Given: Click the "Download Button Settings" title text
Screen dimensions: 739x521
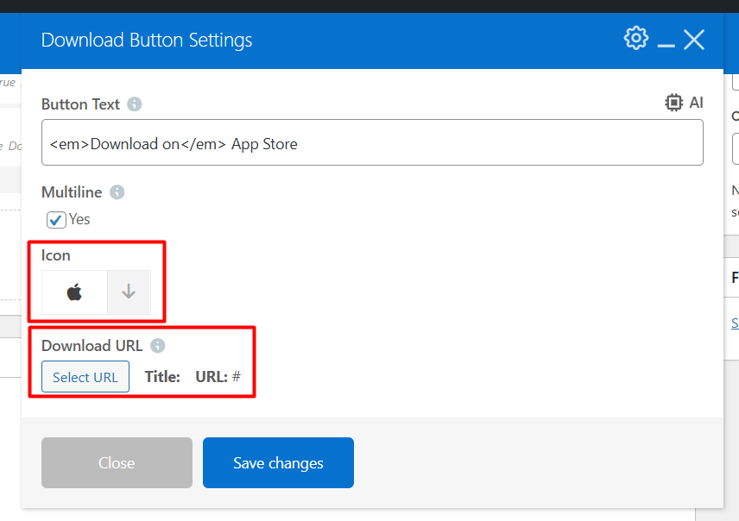Looking at the screenshot, I should [147, 40].
